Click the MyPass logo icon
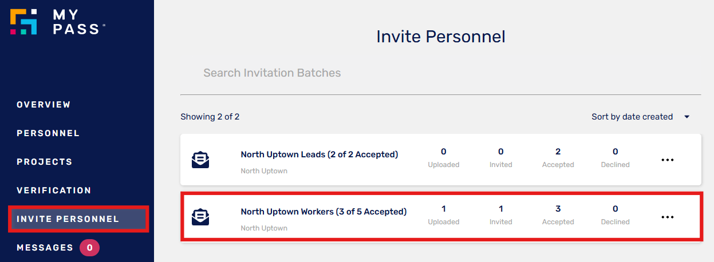This screenshot has height=262, width=714. pos(24,21)
